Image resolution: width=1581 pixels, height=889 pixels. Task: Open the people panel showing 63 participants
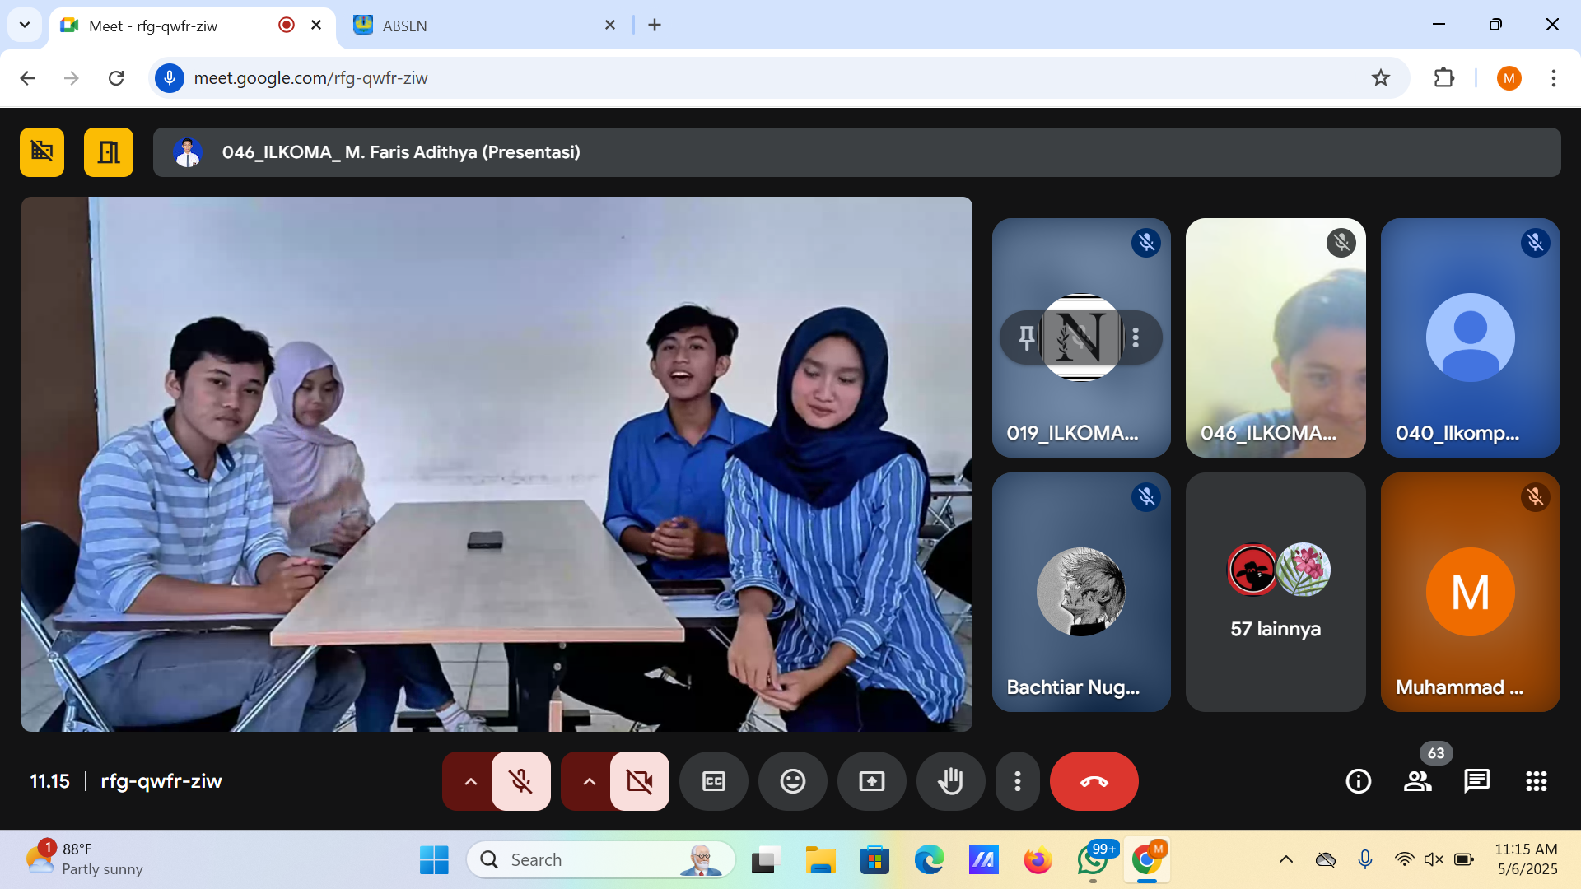tap(1417, 781)
